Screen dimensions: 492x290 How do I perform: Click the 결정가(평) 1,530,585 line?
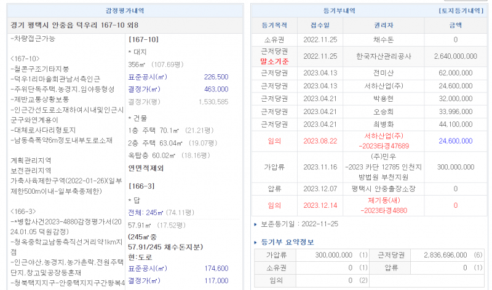click(178, 102)
